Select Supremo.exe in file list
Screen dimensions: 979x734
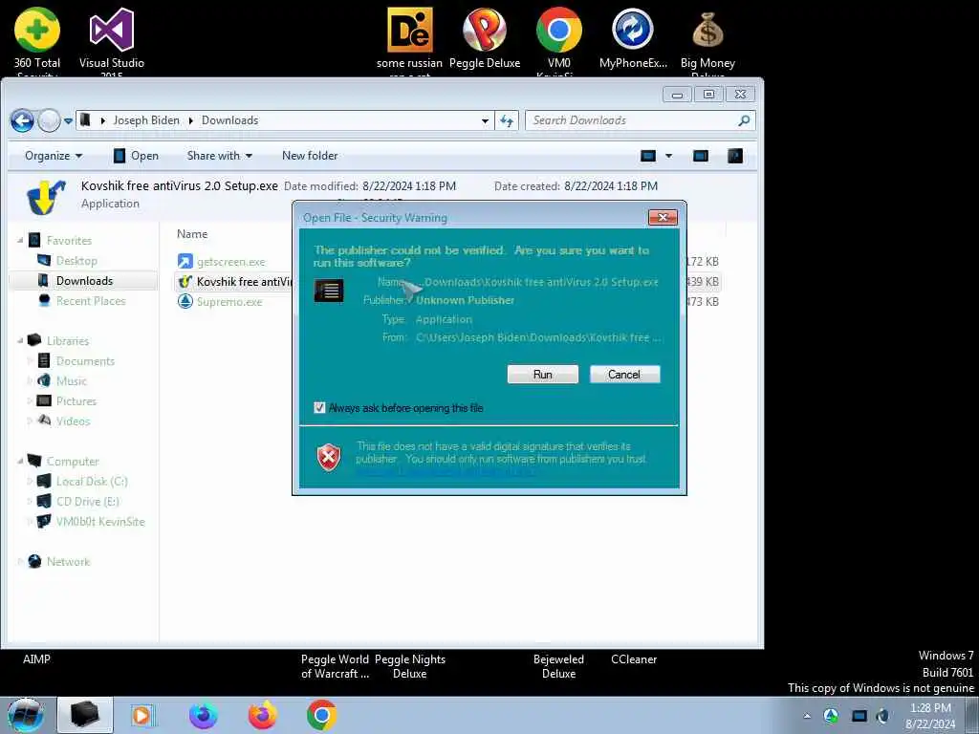coord(229,301)
